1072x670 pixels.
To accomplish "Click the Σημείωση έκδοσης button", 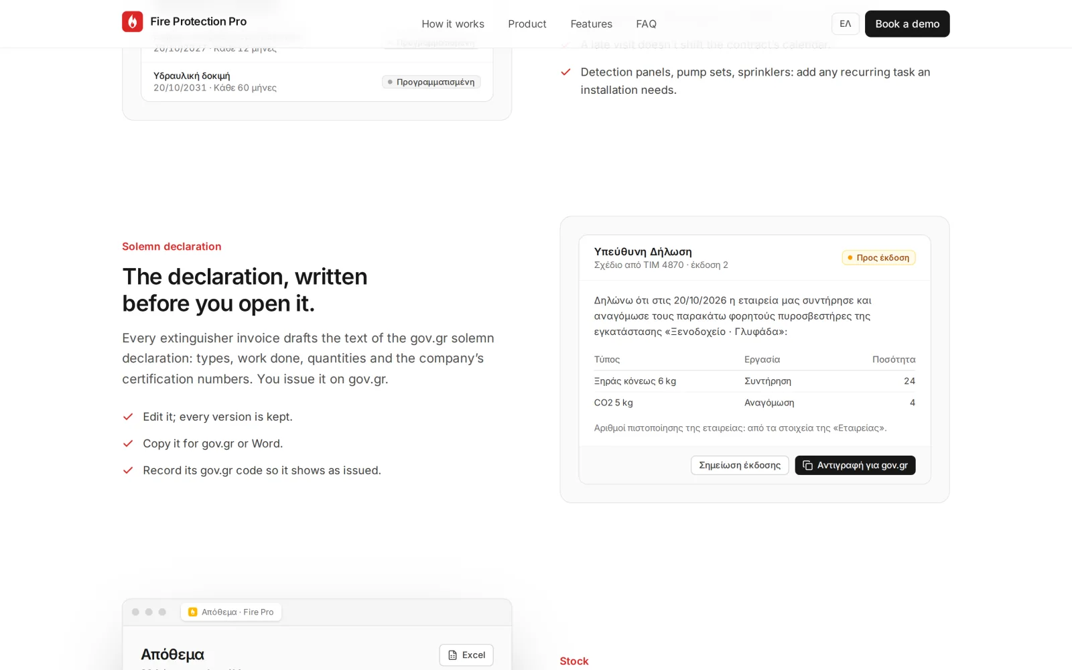I will [x=740, y=465].
